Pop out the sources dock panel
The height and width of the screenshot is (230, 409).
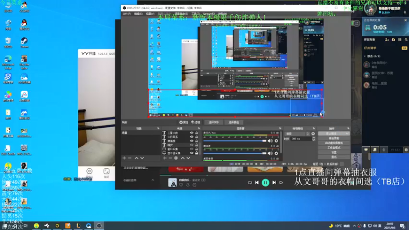click(x=199, y=129)
